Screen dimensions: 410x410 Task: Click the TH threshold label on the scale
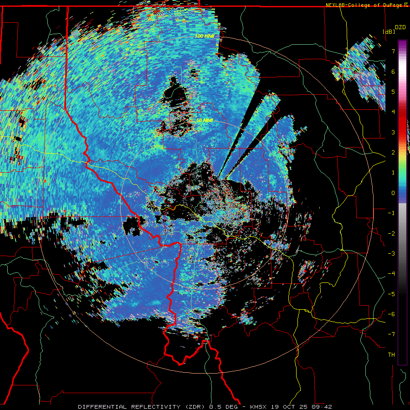click(391, 355)
